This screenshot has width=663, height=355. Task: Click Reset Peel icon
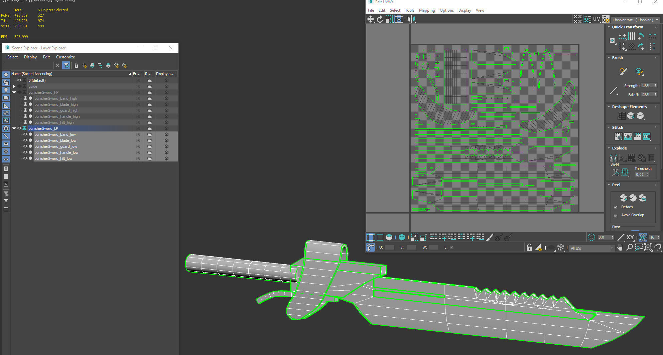point(642,198)
